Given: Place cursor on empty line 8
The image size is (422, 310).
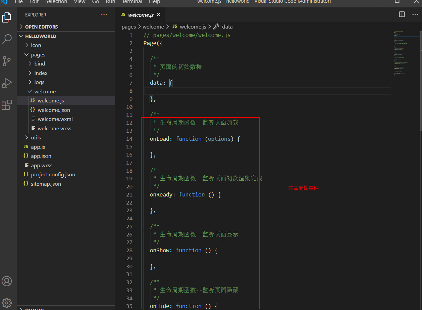Looking at the screenshot, I should tap(267, 91).
